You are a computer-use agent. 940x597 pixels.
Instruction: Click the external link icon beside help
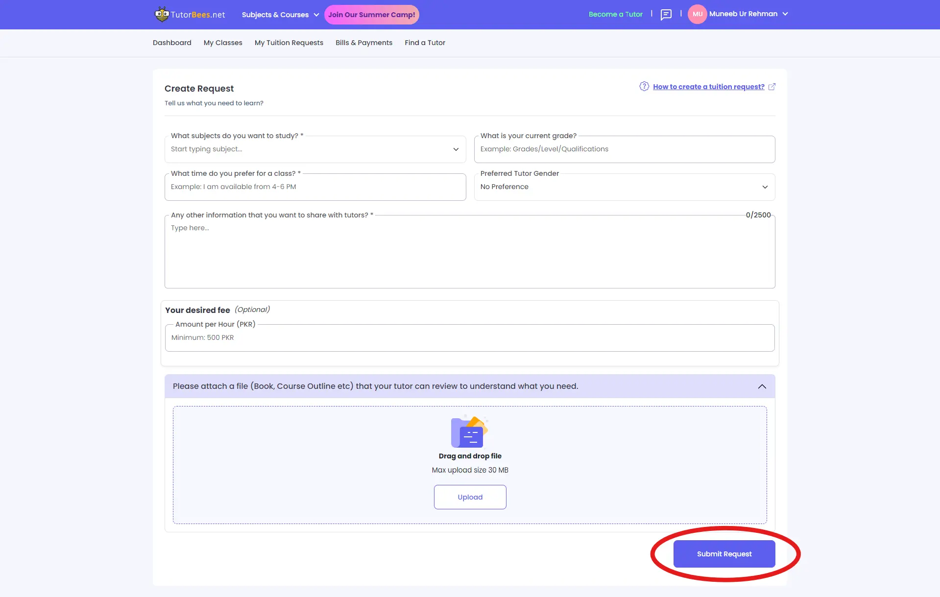[x=772, y=87]
